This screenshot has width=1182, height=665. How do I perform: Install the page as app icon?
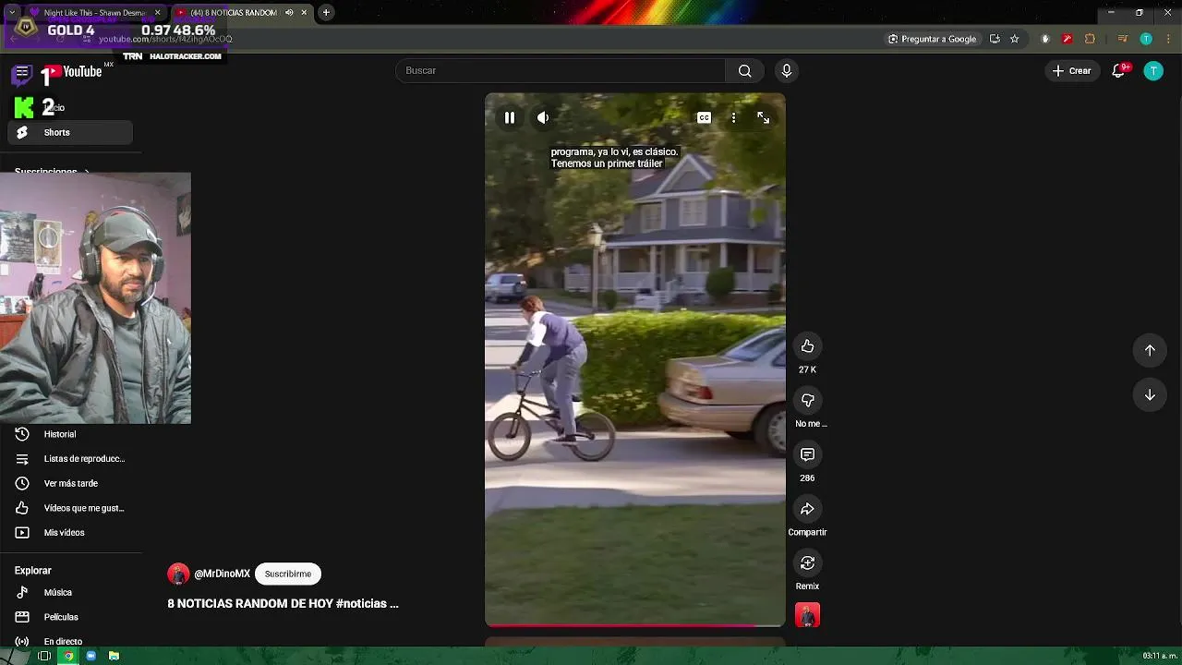pyautogui.click(x=995, y=39)
